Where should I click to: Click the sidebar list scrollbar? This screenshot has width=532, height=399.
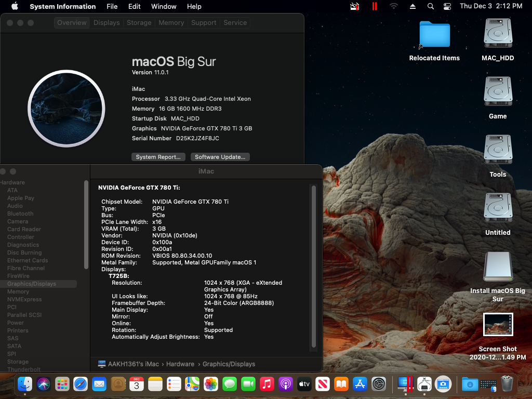pos(86,225)
